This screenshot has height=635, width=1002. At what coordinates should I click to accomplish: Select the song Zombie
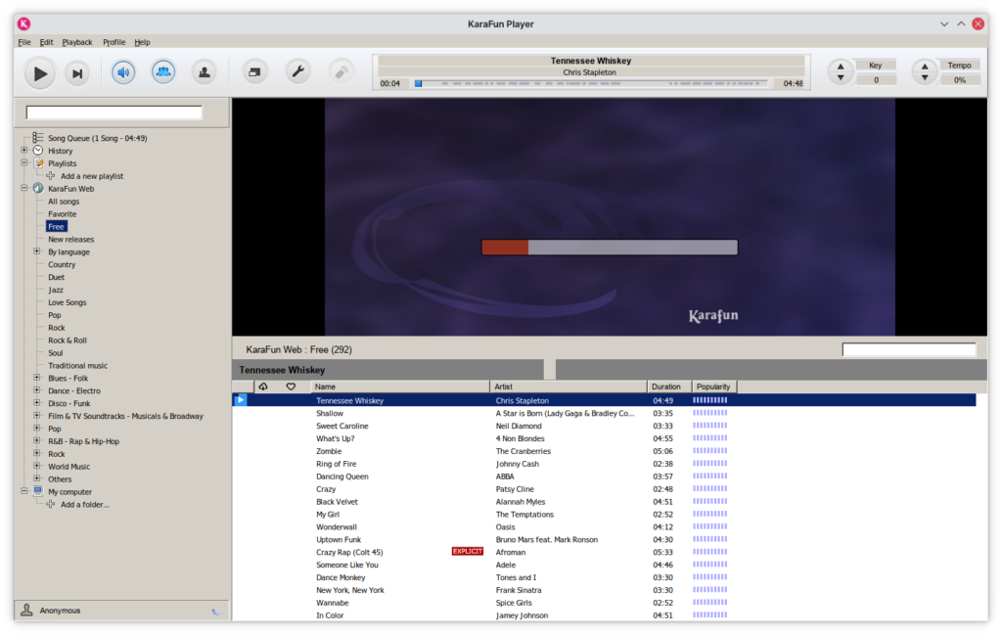coord(329,451)
